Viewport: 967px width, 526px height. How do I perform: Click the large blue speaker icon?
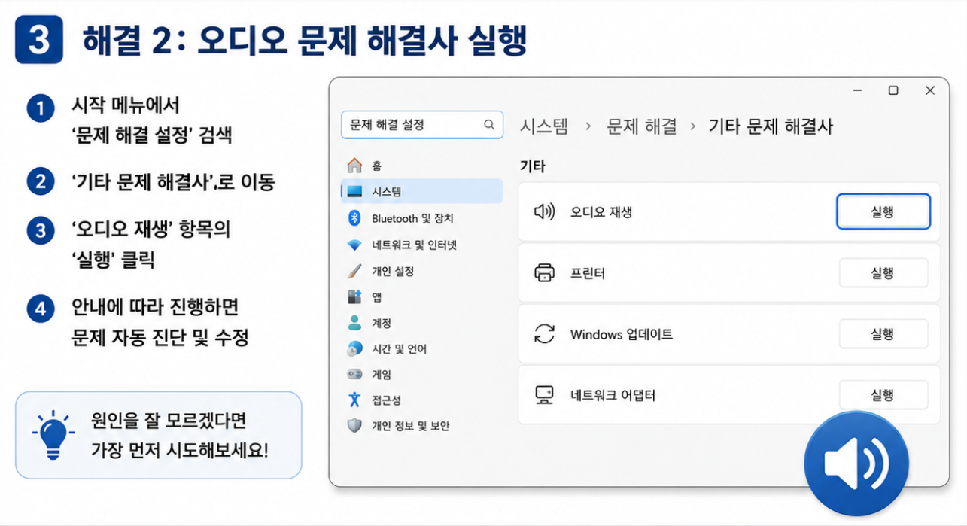(x=856, y=464)
